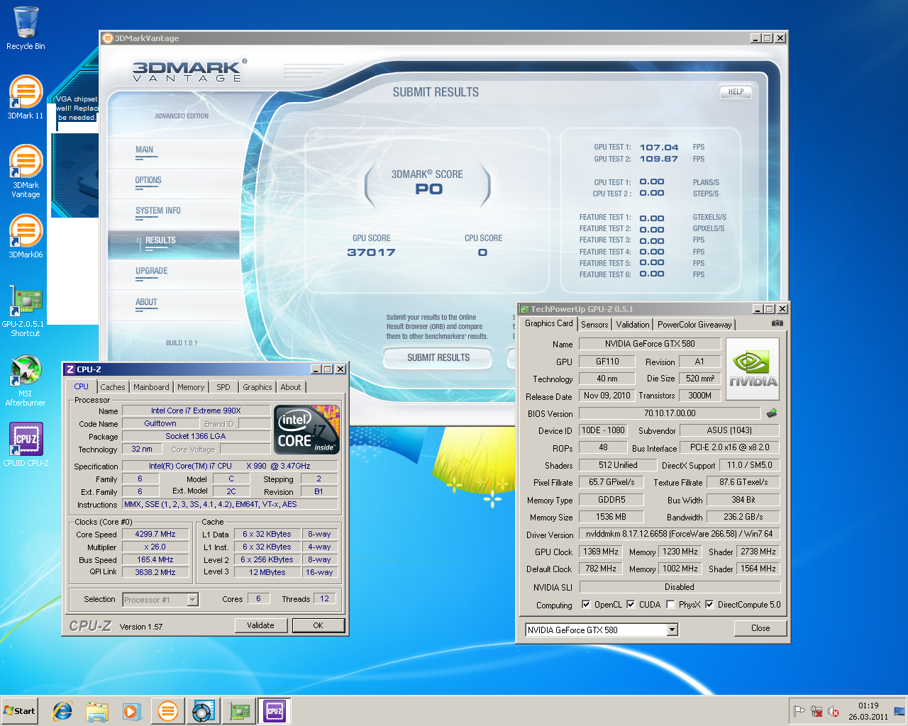Open OPTIONS in 3DMark Vantage sidebar
Screen dimensions: 908x726
[148, 181]
